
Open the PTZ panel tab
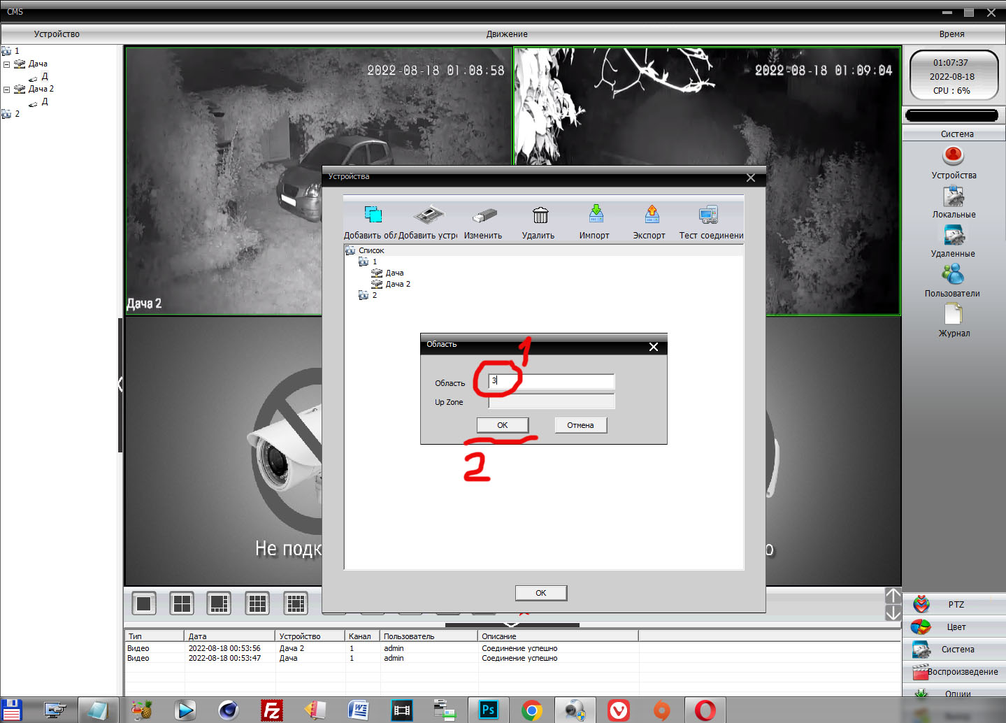pos(955,605)
